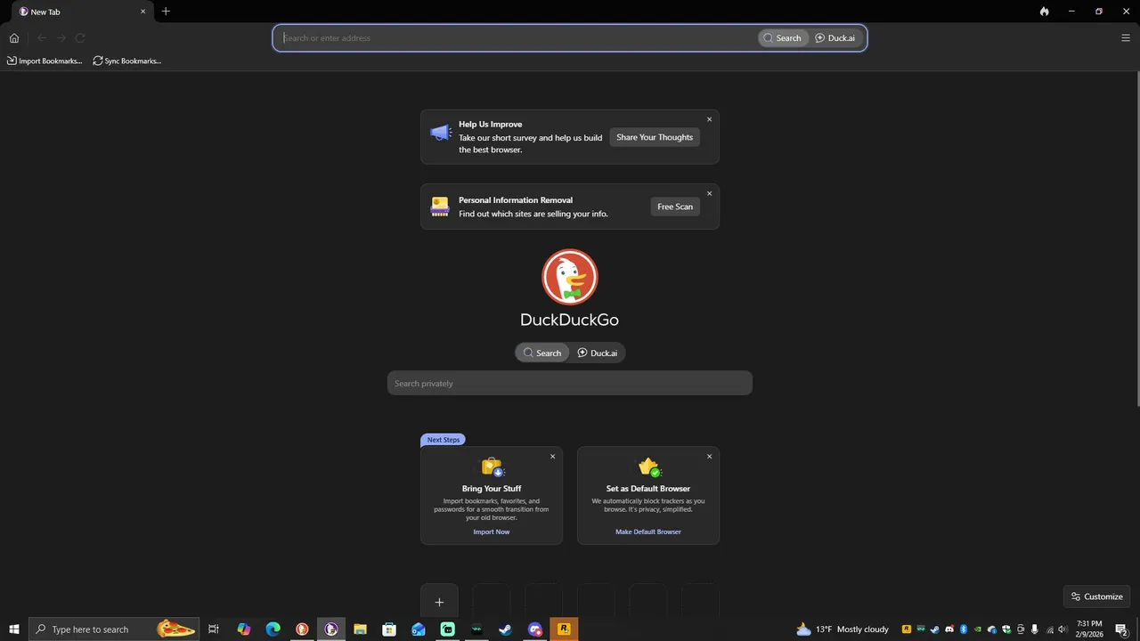Screen dimensions: 1140x641
Task: Open Windows Security from the tray
Action: (1006, 629)
